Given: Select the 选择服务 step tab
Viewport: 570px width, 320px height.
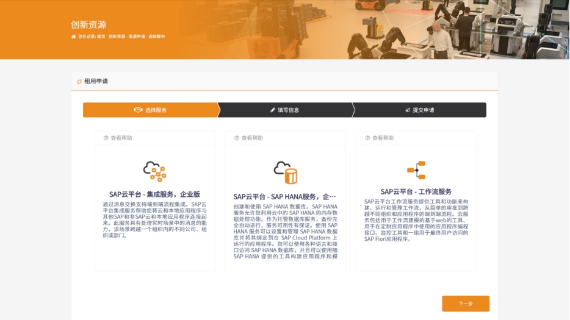Looking at the screenshot, I should pyautogui.click(x=150, y=110).
